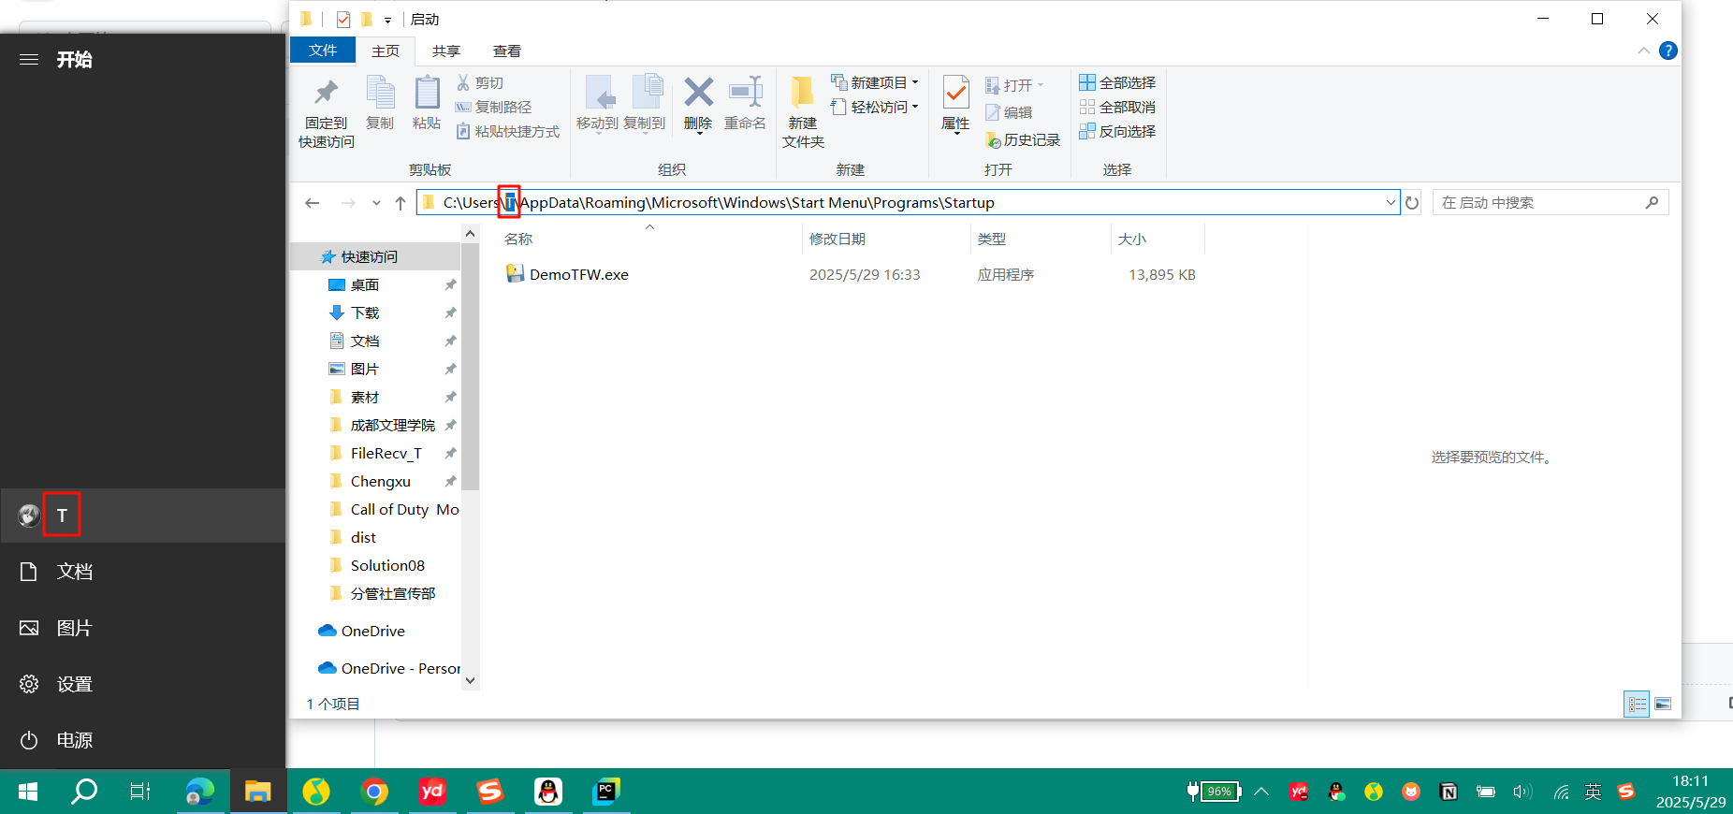1733x814 pixels.
Task: Go up one folder level
Action: [400, 202]
